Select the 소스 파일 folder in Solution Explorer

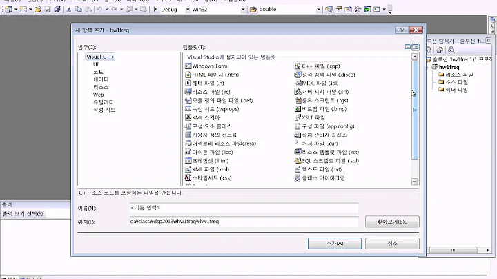(453, 82)
